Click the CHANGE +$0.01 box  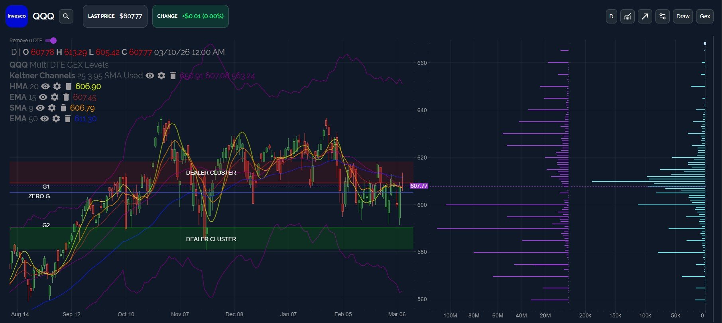(x=190, y=16)
